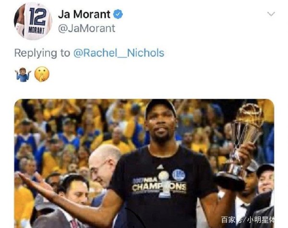Click the Ja Morant display name
The image size is (288, 228).
pyautogui.click(x=84, y=14)
